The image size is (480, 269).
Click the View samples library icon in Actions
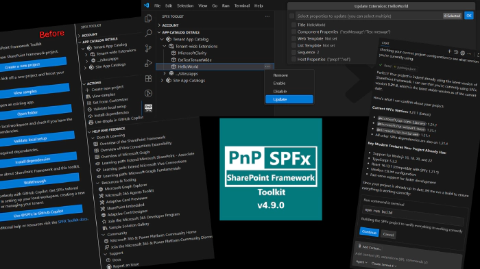(88, 97)
